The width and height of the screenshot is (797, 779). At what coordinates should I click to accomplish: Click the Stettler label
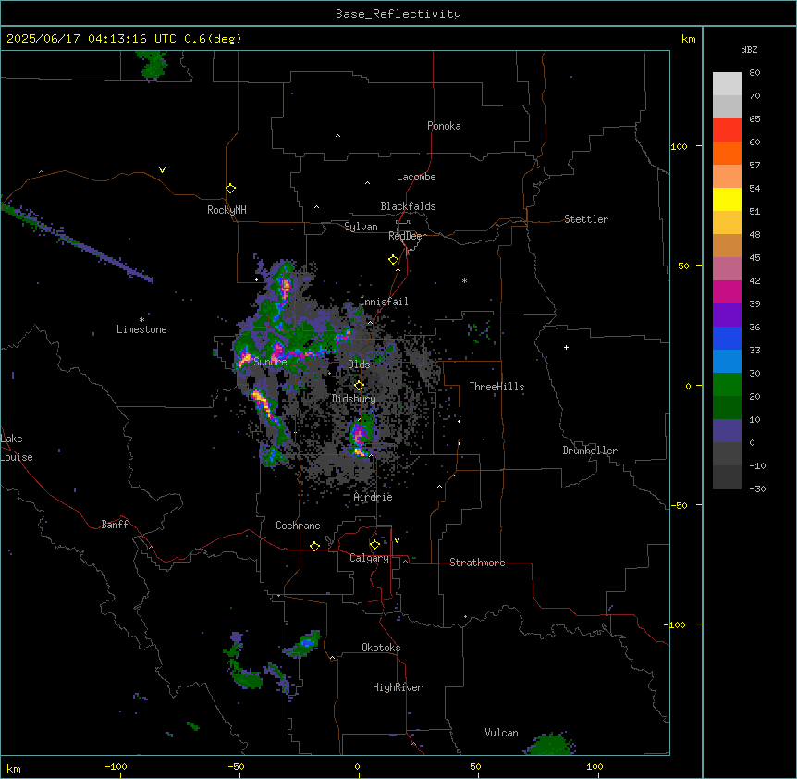[x=586, y=219]
